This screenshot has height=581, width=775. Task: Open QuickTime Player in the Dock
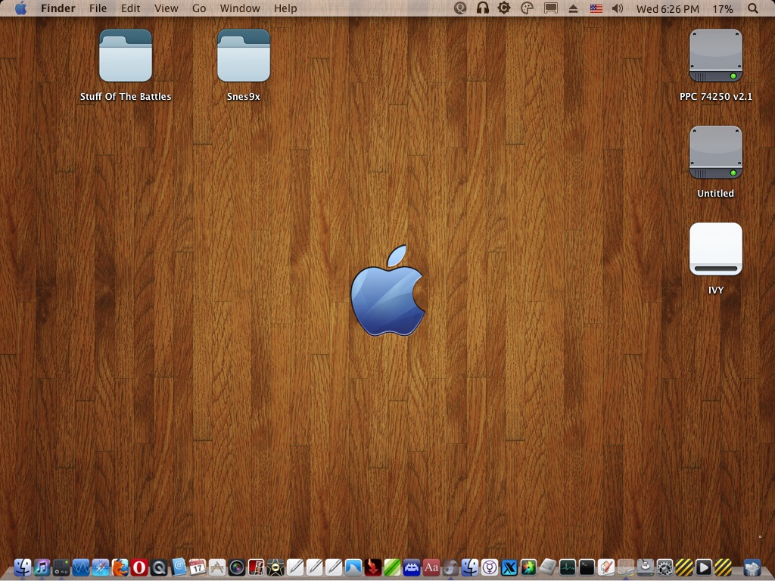(159, 567)
